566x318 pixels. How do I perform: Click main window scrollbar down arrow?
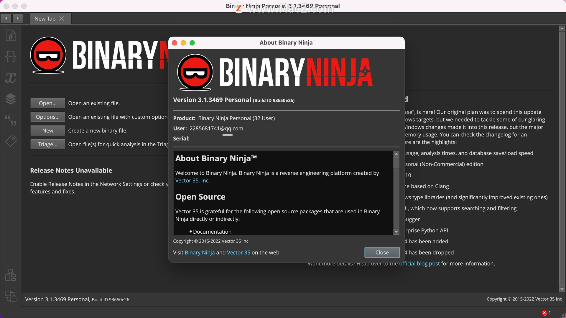point(562,289)
